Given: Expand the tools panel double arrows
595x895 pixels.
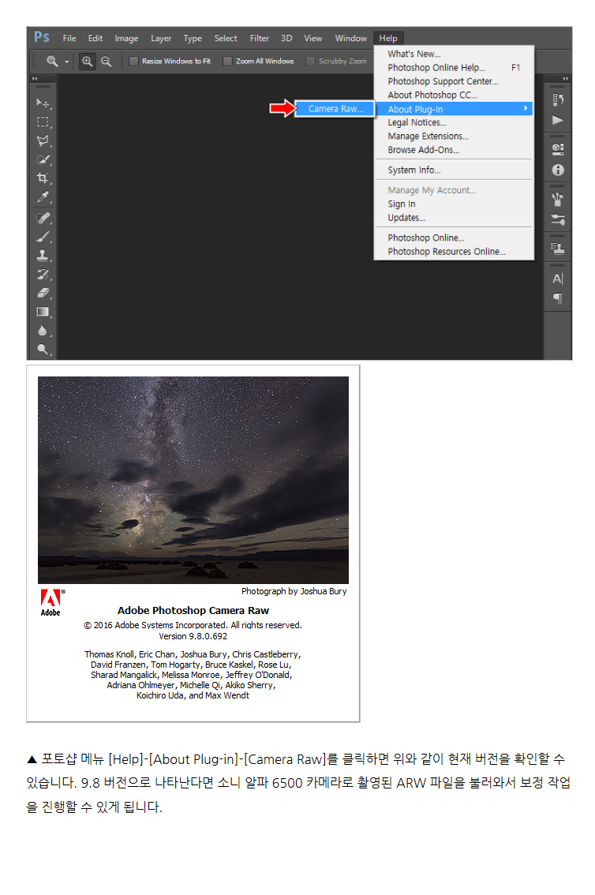Looking at the screenshot, I should click(35, 78).
